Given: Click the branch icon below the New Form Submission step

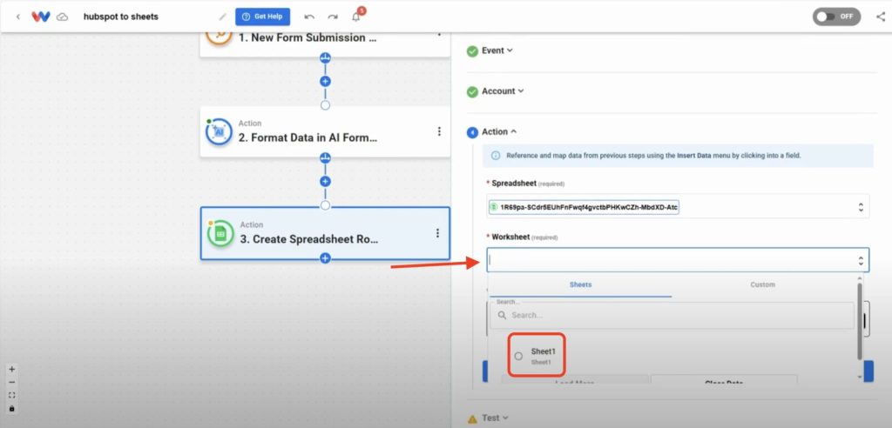Looking at the screenshot, I should (326, 57).
